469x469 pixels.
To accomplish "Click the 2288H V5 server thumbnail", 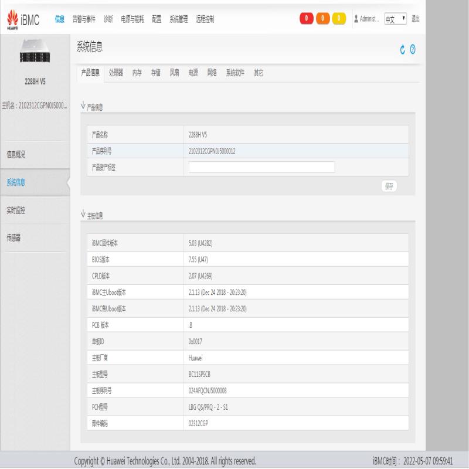I will click(35, 51).
